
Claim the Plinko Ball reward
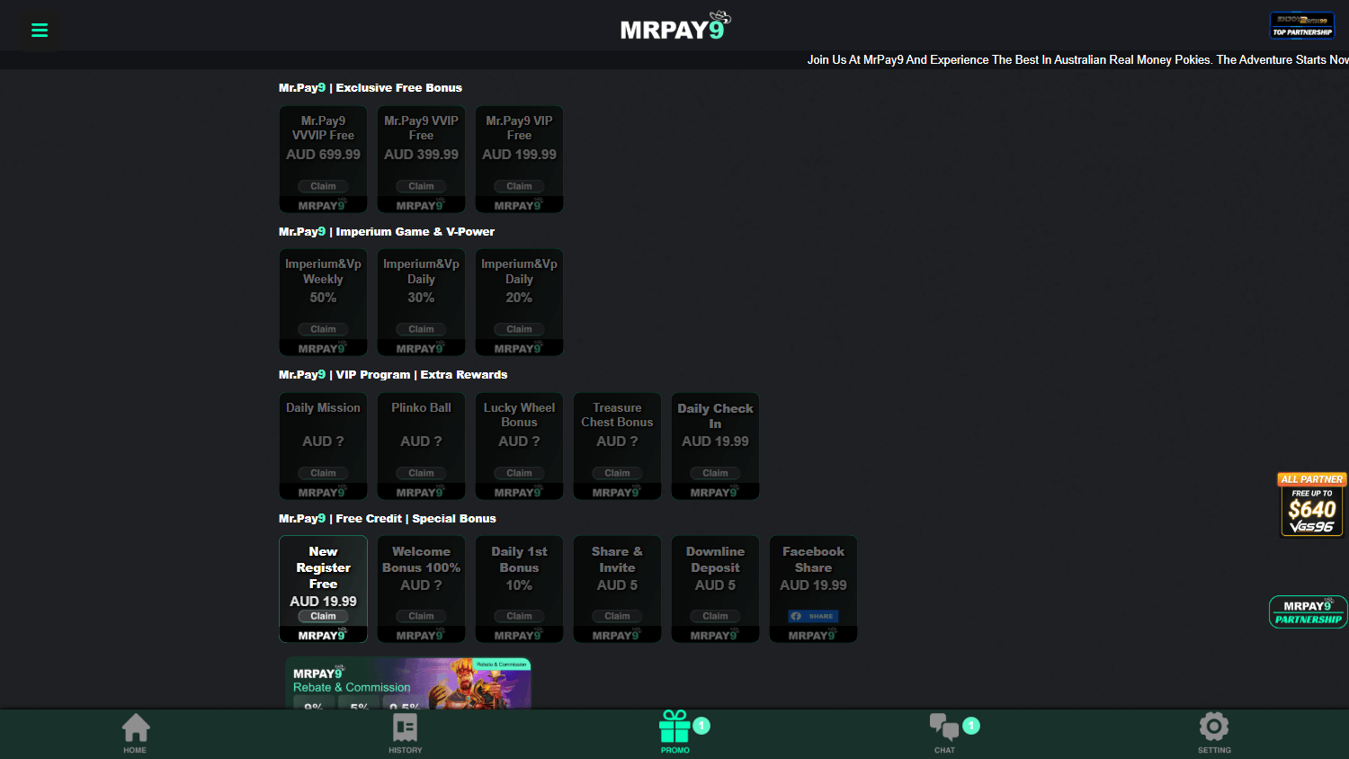(x=421, y=473)
